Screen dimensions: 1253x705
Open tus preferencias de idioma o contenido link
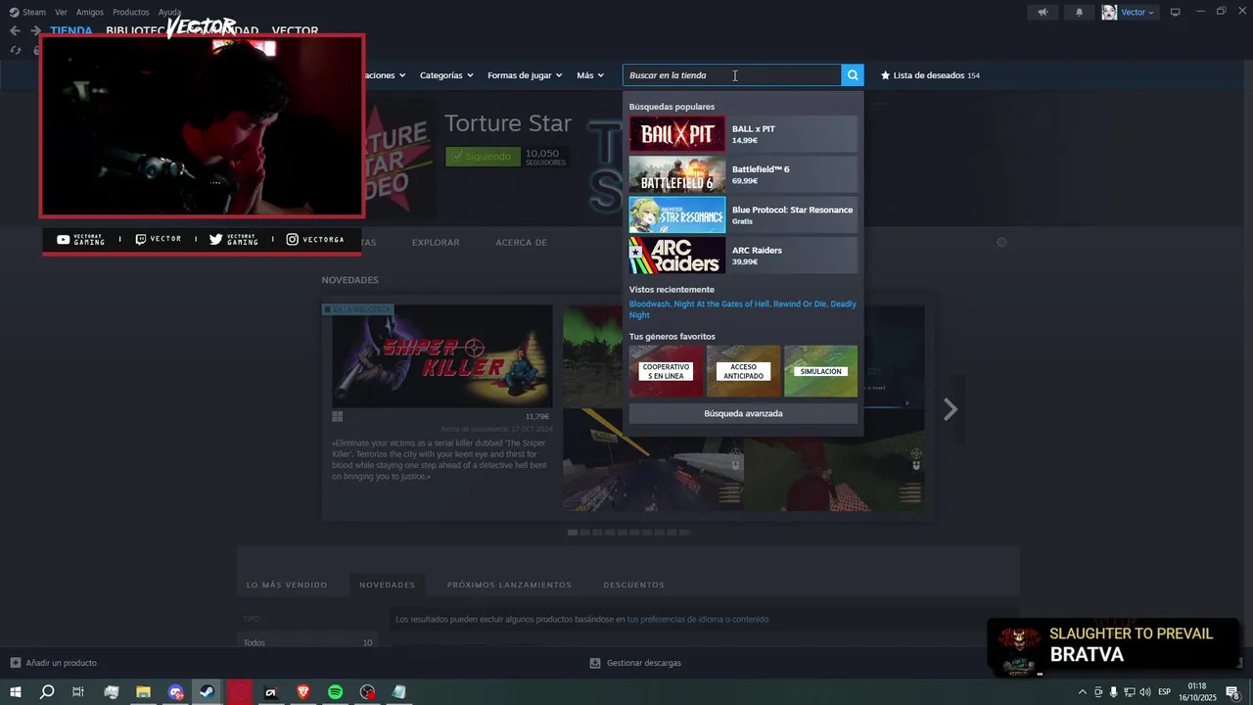tap(698, 619)
